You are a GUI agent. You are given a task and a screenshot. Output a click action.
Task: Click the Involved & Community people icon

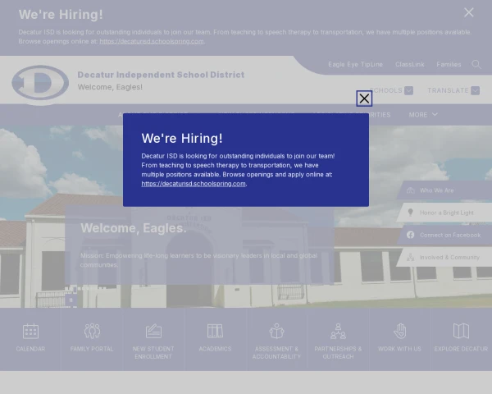coord(410,257)
